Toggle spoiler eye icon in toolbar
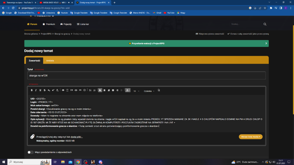294x165 pixels. 63,90
